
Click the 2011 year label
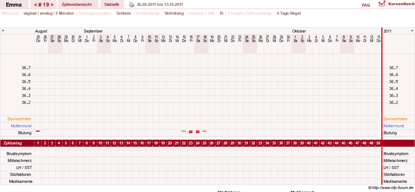[388, 31]
